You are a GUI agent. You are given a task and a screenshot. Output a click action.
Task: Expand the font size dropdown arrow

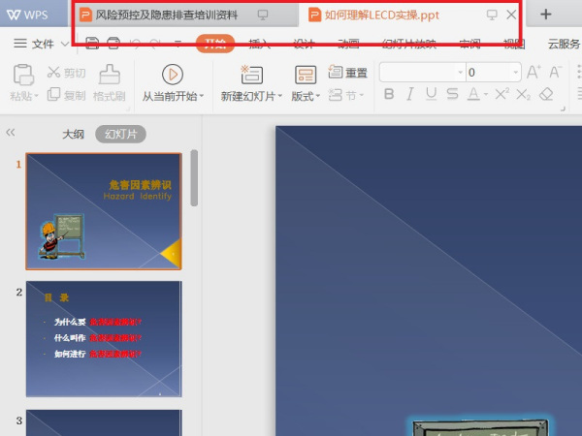coord(516,72)
